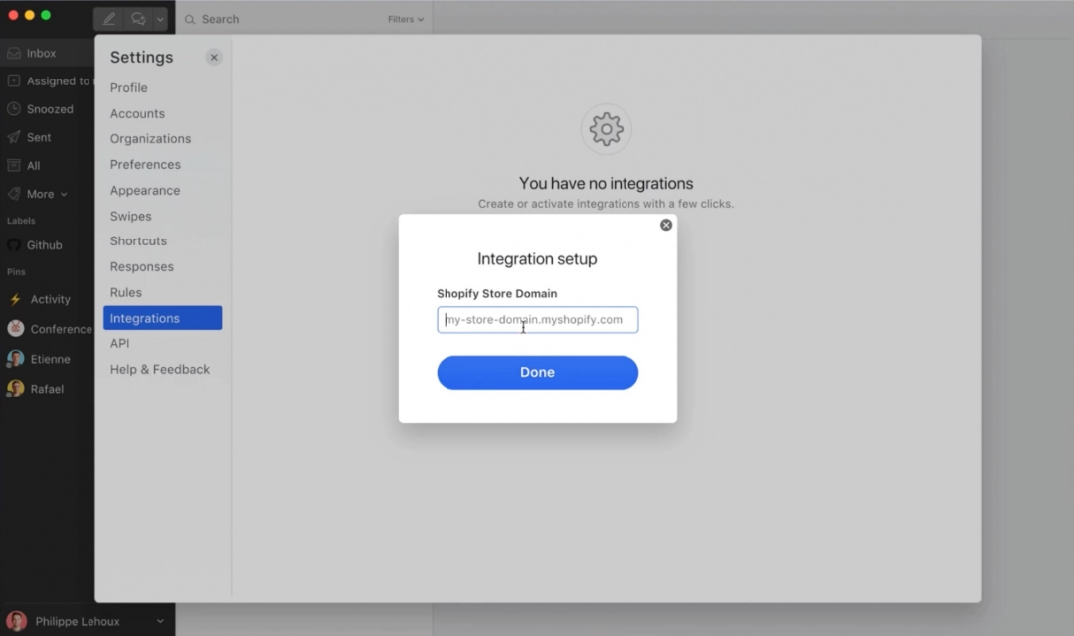Open the Activity lightning pin
This screenshot has height=636, width=1074.
coord(15,299)
